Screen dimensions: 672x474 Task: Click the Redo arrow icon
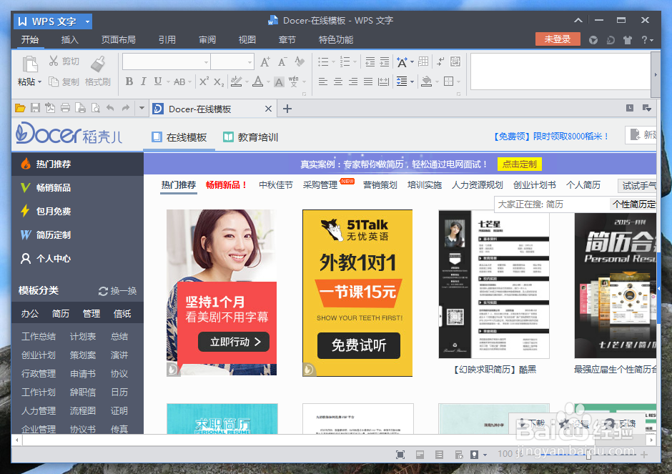coord(126,108)
